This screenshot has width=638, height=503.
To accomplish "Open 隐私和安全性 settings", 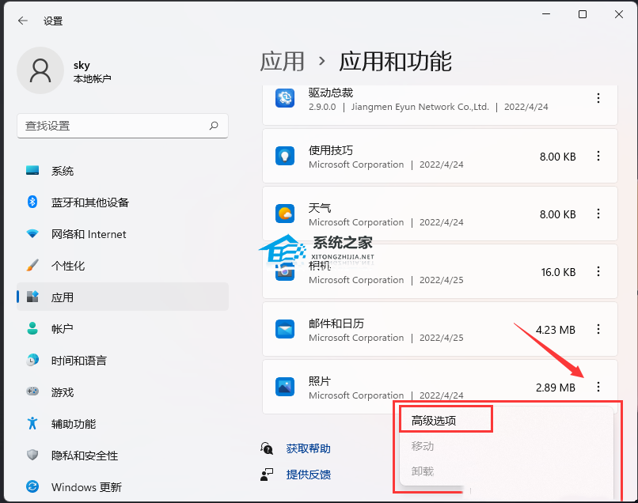I will click(x=123, y=456).
